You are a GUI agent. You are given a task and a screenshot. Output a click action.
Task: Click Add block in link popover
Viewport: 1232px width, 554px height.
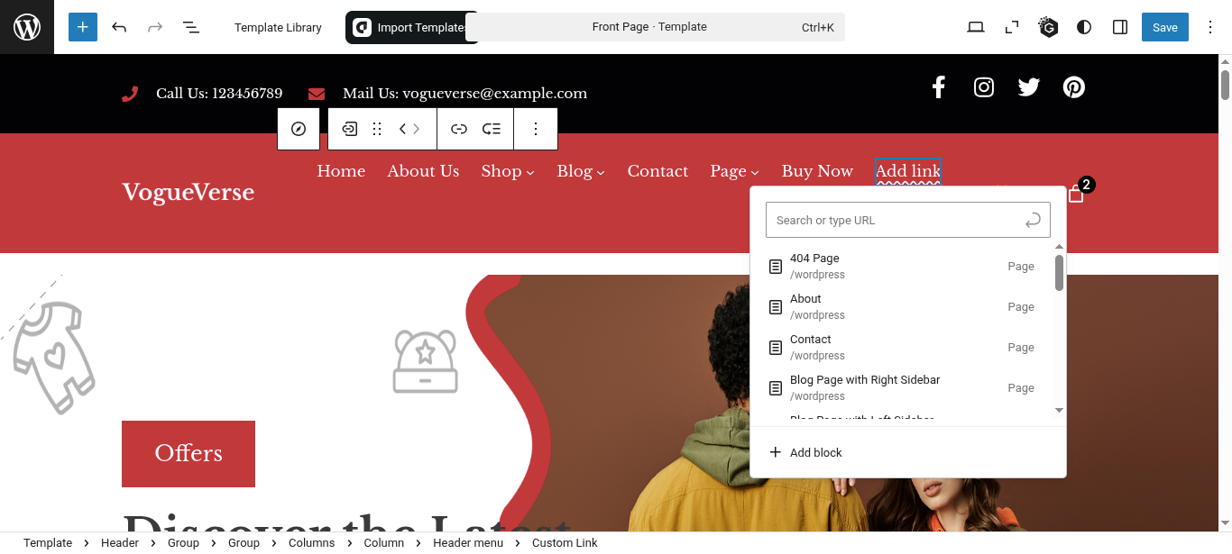tap(805, 452)
